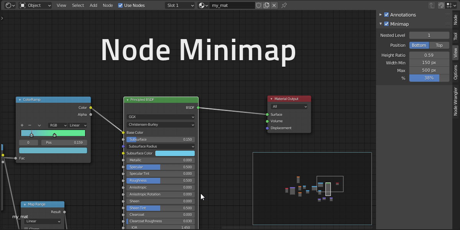
Task: Open the Add menu
Action: coord(93,5)
